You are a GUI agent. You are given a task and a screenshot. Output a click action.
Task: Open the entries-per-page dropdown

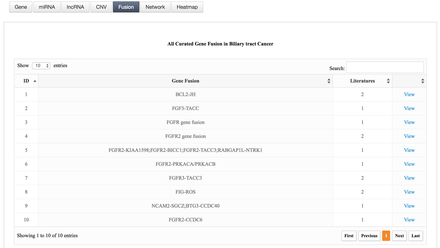pos(41,66)
